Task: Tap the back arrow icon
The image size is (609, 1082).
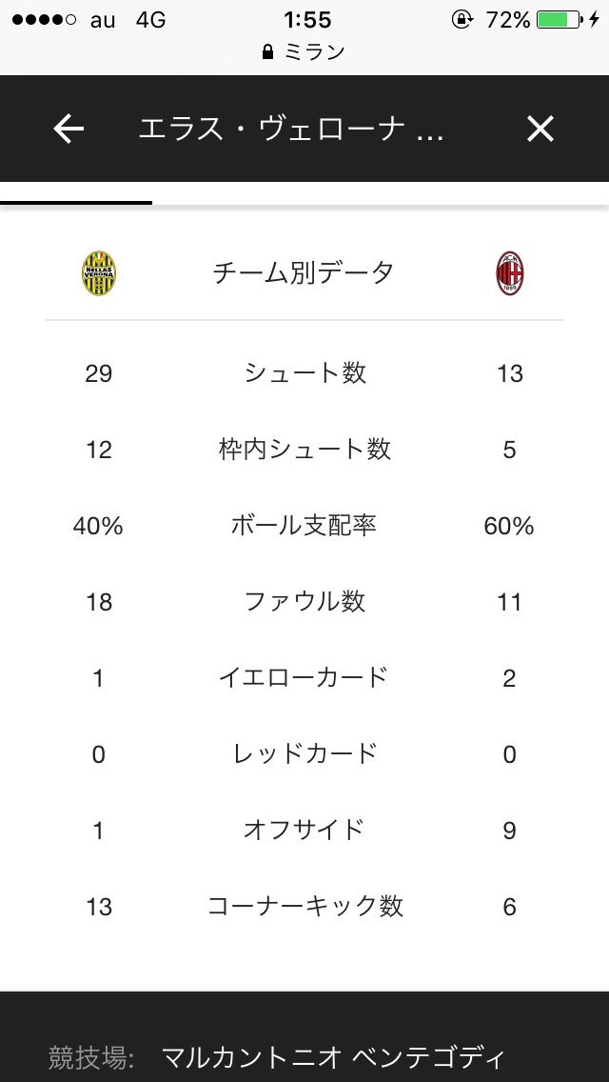Action: click(x=69, y=129)
